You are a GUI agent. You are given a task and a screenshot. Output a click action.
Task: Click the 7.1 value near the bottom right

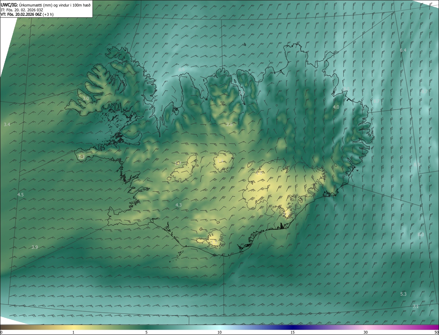pos(416,306)
